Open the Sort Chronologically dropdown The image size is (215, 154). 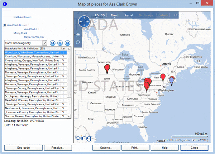[44, 43]
